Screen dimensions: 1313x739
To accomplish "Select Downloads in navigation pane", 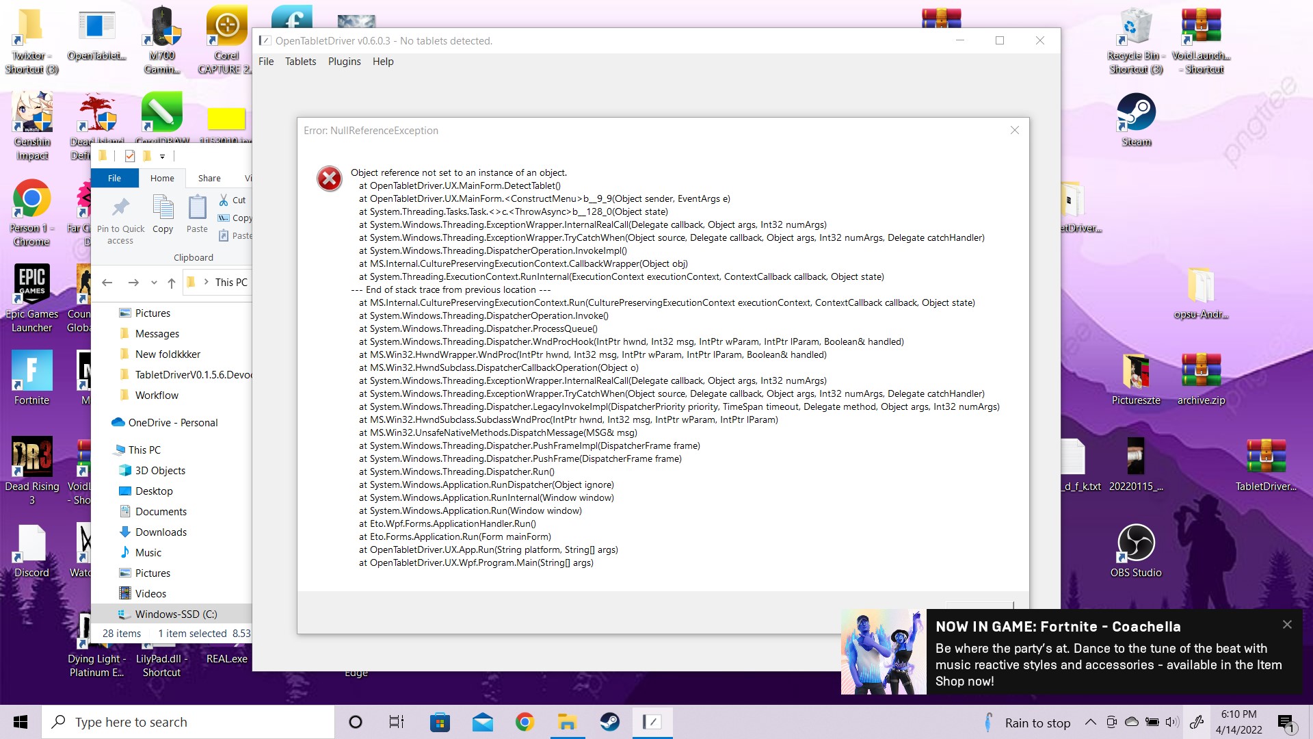I will (x=161, y=532).
